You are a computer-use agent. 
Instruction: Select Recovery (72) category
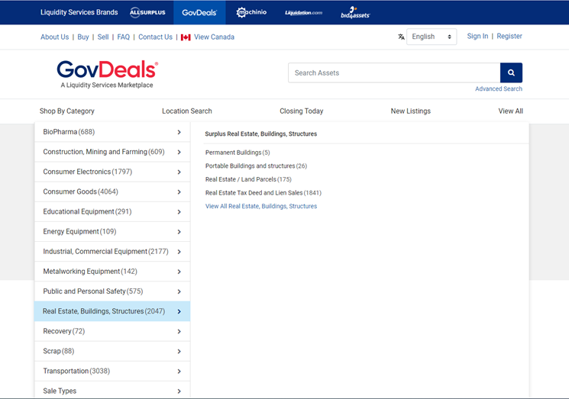coord(64,331)
